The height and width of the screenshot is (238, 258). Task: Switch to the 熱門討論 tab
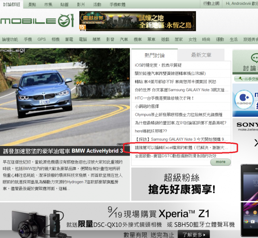(154, 55)
